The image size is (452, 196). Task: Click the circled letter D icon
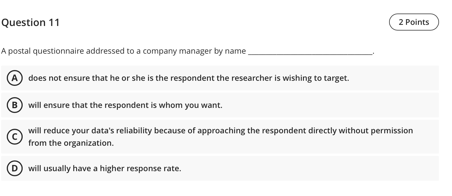coord(15,168)
